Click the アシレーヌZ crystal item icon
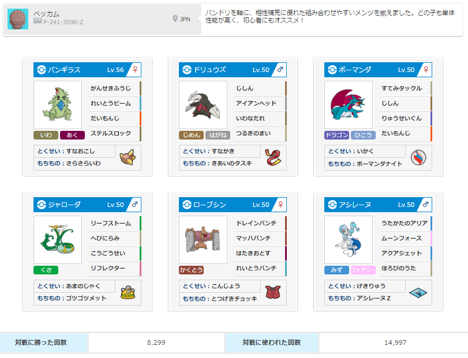468x358 pixels. pos(418,293)
